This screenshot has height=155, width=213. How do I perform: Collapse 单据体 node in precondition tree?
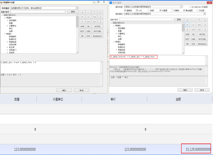pos(5,18)
